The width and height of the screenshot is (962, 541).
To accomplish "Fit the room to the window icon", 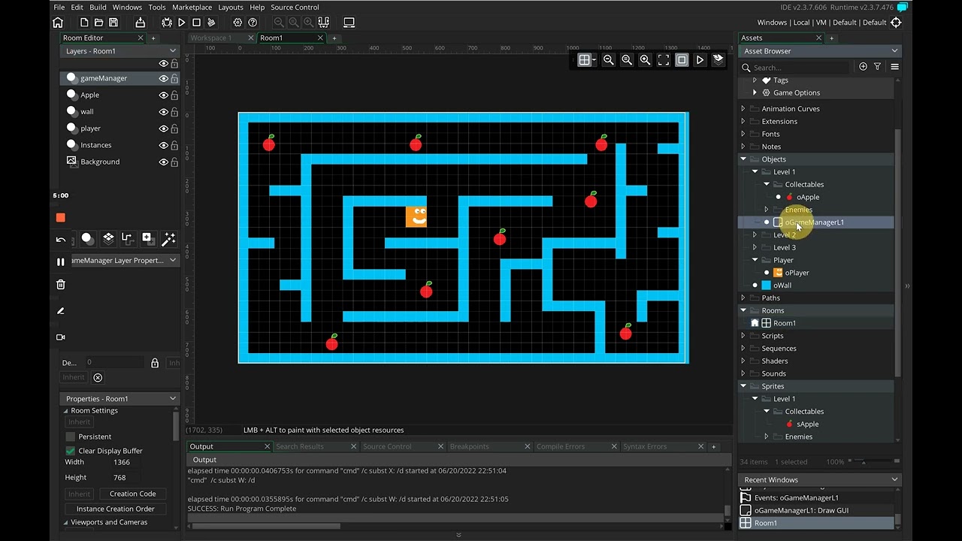I will (x=664, y=60).
